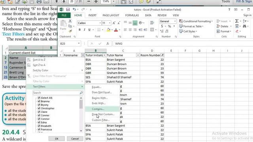
Task: Toggle the (Select All) checkbox
Action: [39, 98]
